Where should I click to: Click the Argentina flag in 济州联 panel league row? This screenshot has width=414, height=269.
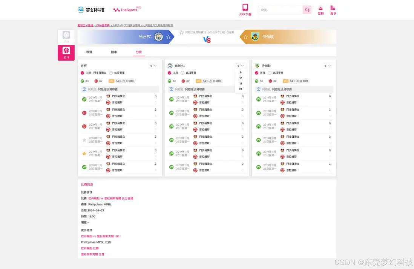pyautogui.click(x=259, y=89)
